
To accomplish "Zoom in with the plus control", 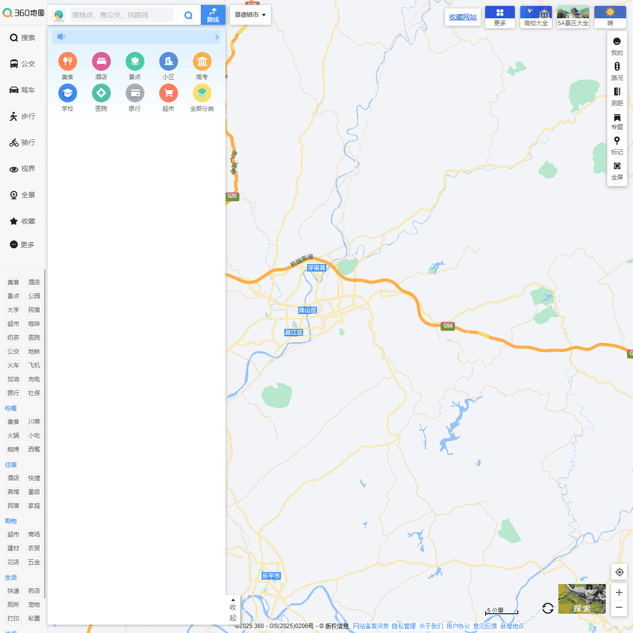I will click(x=619, y=592).
